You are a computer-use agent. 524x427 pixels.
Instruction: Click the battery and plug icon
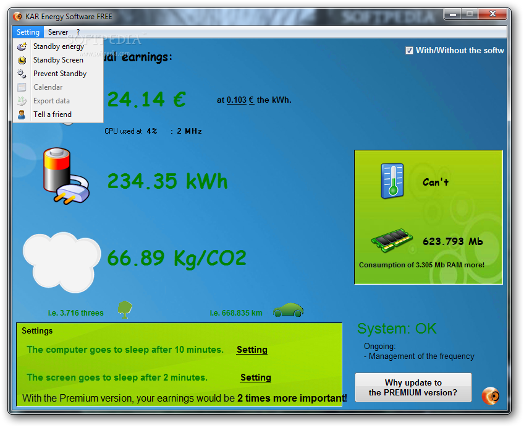tap(66, 176)
